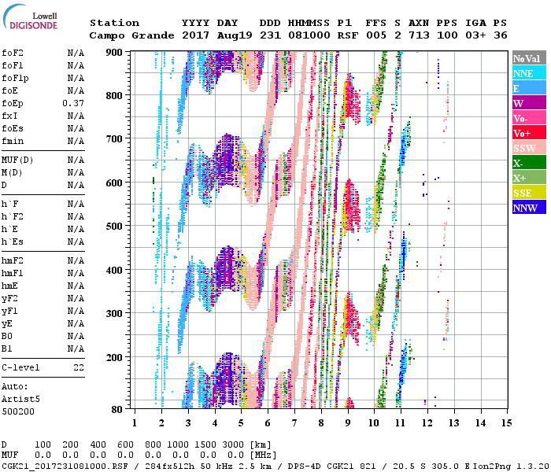This screenshot has height=472, width=551.
Task: Click the PS value 36
Action: [501, 35]
